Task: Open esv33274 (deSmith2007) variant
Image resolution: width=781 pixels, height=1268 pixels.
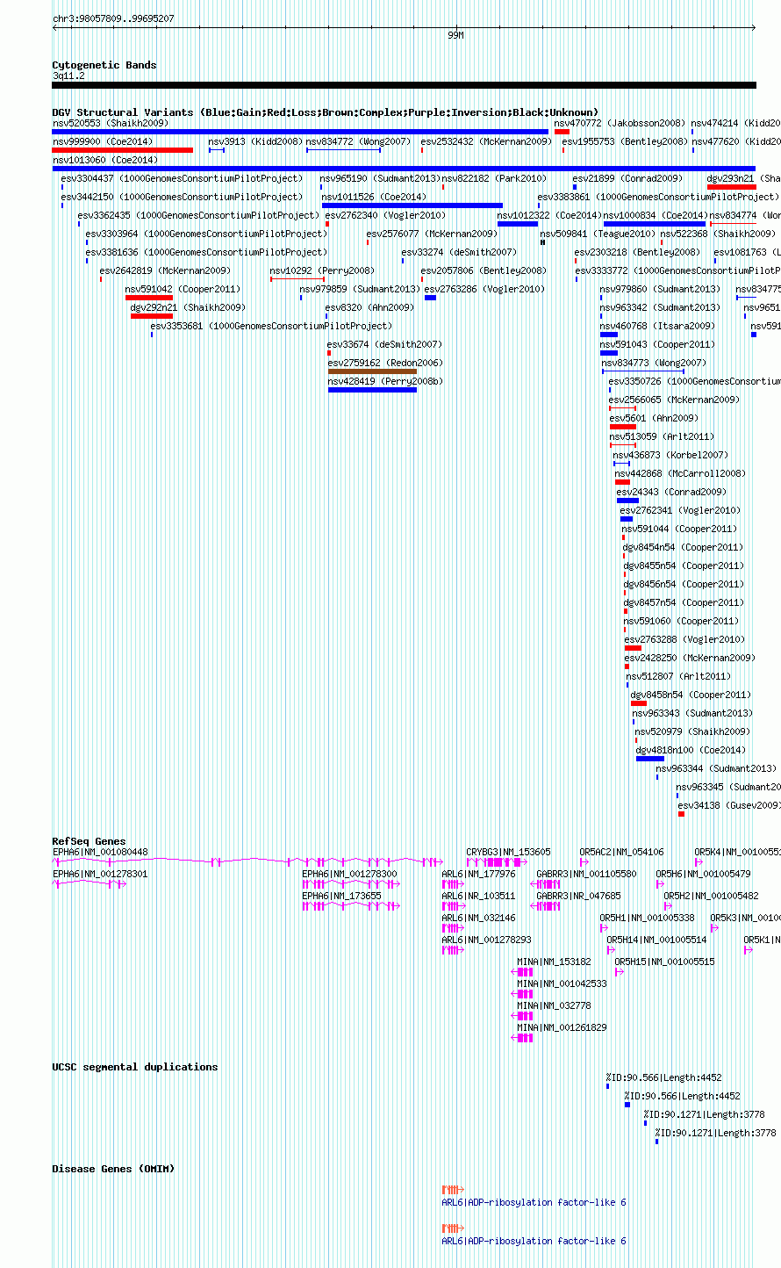Action: (x=459, y=252)
